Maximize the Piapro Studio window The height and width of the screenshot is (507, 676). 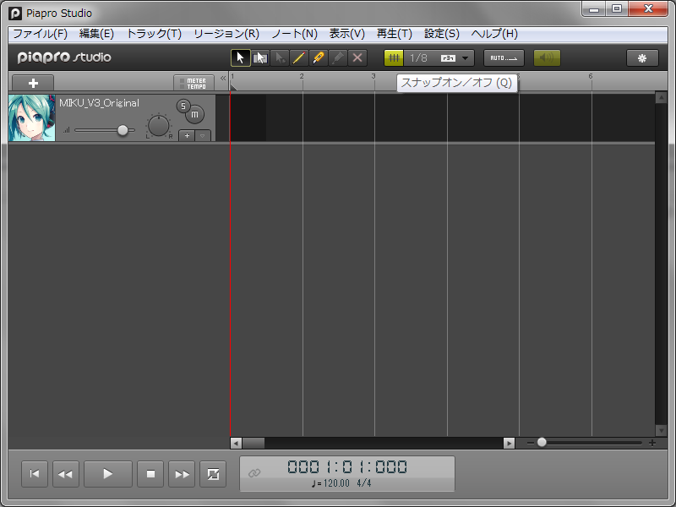[x=617, y=9]
